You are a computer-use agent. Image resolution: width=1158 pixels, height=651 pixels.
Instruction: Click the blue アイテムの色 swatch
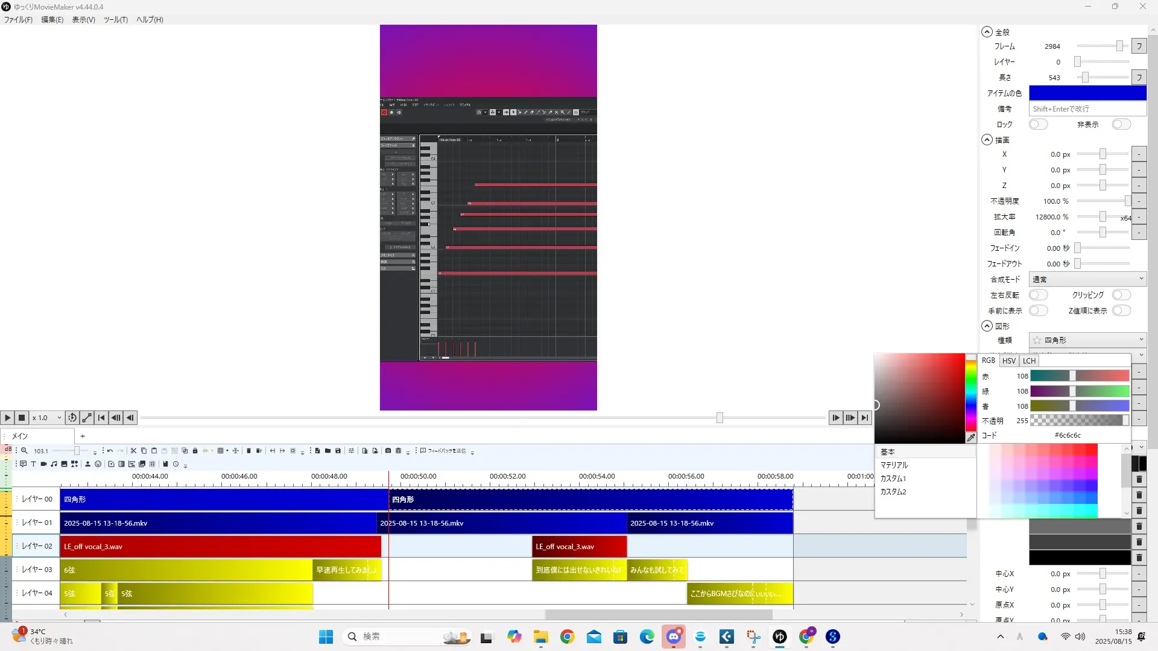[x=1087, y=93]
